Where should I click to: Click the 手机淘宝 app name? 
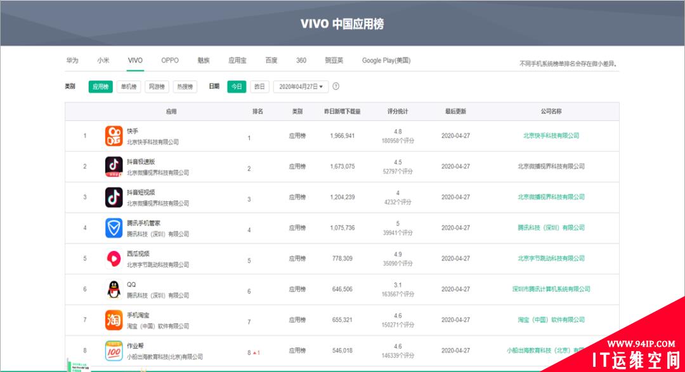[x=138, y=315]
